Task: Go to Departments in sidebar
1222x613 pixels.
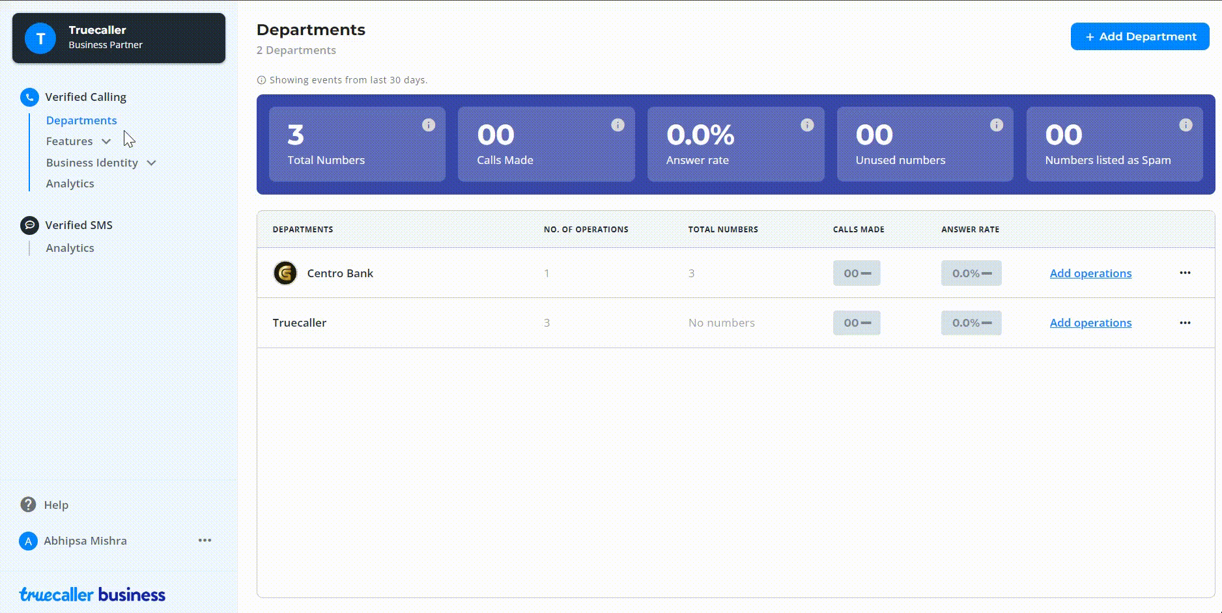Action: point(81,120)
